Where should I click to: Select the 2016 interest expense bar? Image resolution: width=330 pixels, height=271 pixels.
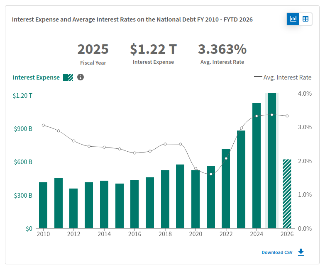134,204
